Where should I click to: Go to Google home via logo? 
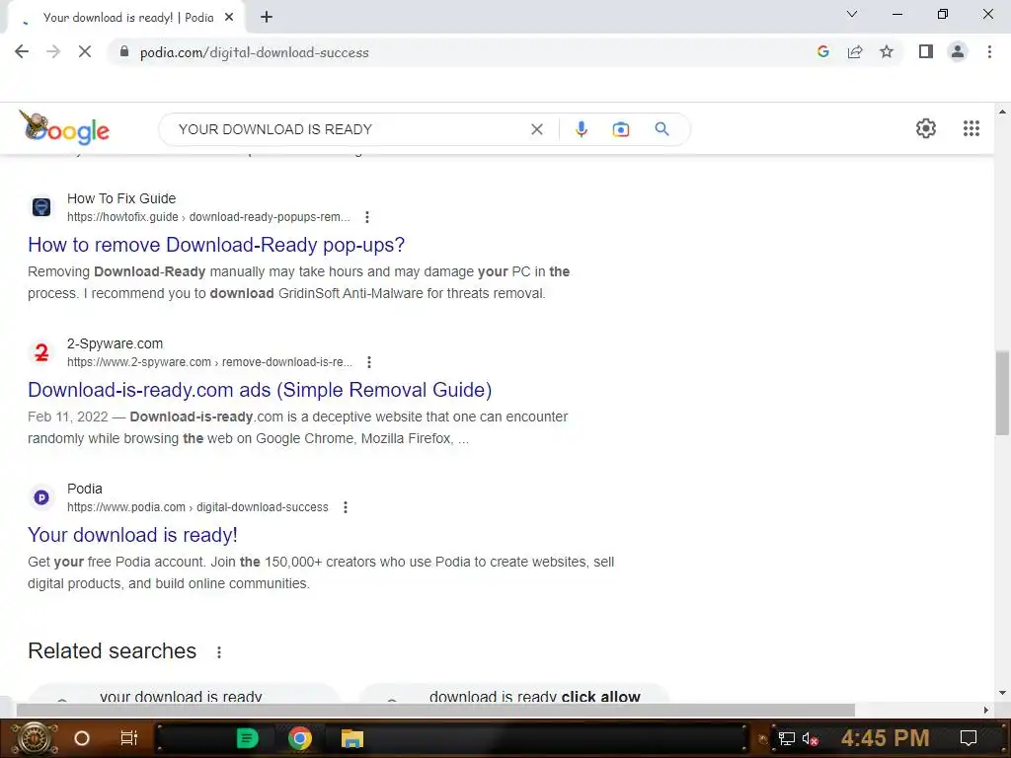64,127
